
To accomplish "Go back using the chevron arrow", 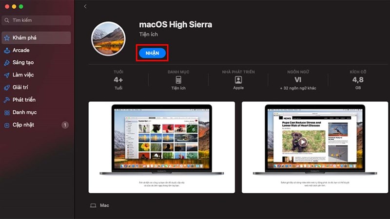I will point(85,6).
